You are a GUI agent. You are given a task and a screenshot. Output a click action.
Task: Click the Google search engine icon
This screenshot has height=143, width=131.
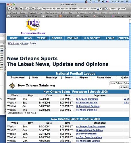click(x=107, y=9)
